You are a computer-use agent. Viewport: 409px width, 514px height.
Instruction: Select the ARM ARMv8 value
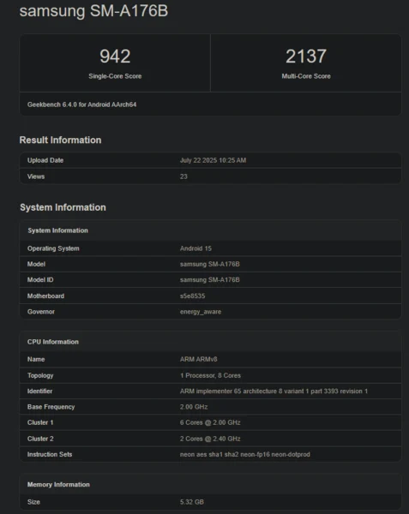coord(198,359)
